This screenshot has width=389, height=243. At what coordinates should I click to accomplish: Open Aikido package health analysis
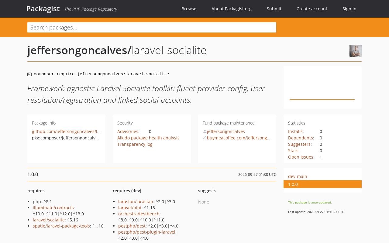click(x=148, y=138)
